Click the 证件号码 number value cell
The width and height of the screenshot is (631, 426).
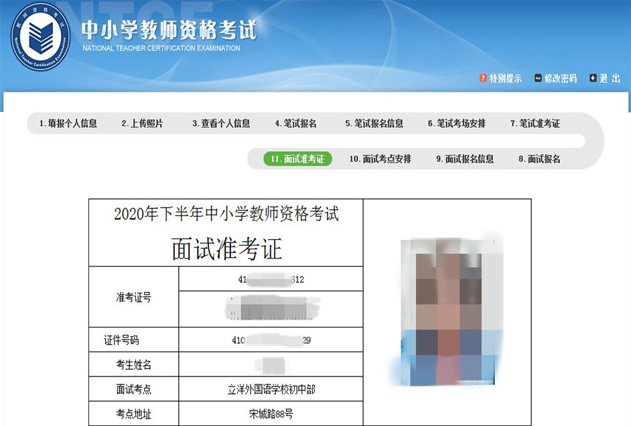pos(271,340)
